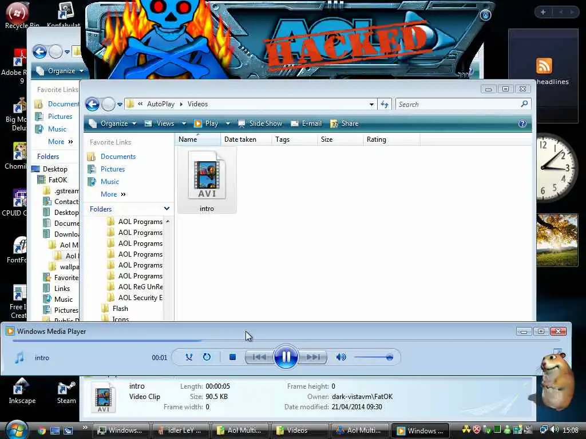586x439 pixels.
Task: Select the Flash folder in tree
Action: [120, 309]
